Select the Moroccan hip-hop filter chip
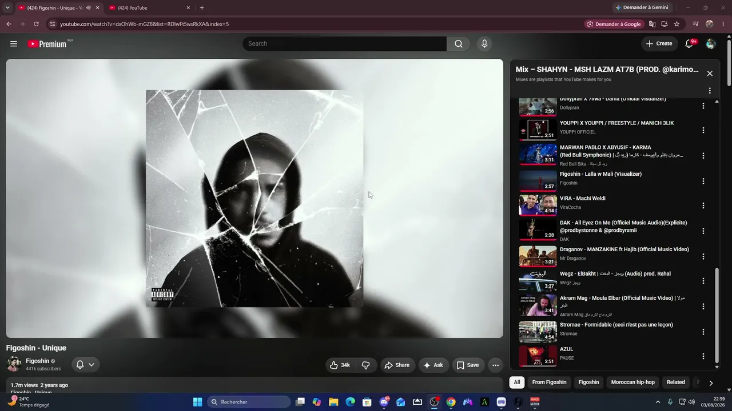This screenshot has width=732, height=411. point(633,382)
